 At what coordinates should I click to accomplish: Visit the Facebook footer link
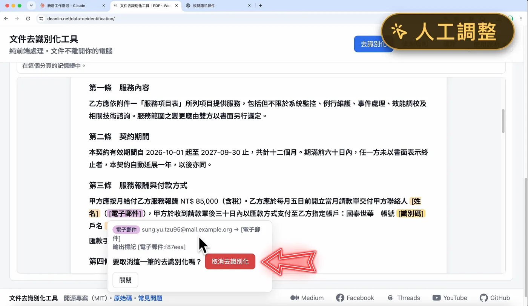click(x=355, y=298)
